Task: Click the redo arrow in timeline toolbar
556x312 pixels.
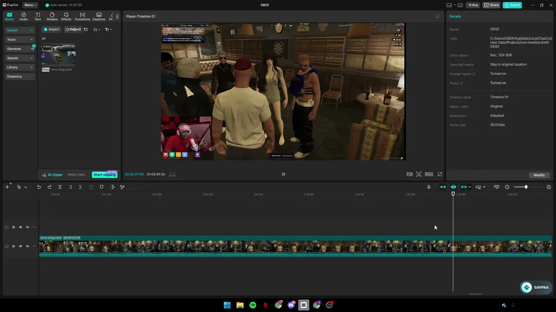Action: (x=50, y=187)
